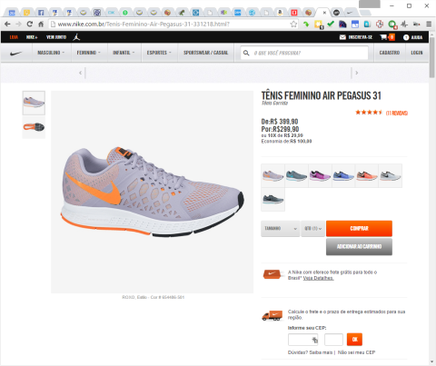Click Não sei meu CEP link

(x=356, y=352)
